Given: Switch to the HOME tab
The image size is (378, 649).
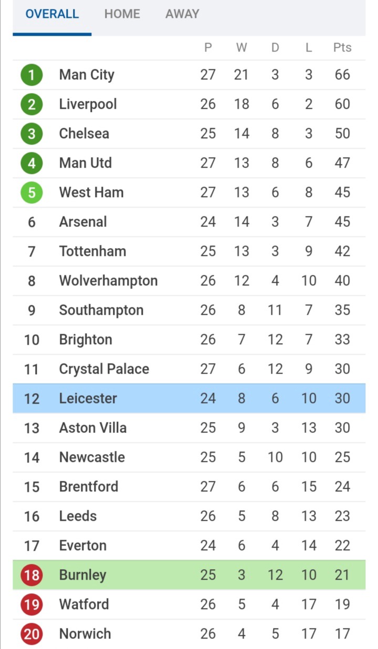Looking at the screenshot, I should coord(122,14).
